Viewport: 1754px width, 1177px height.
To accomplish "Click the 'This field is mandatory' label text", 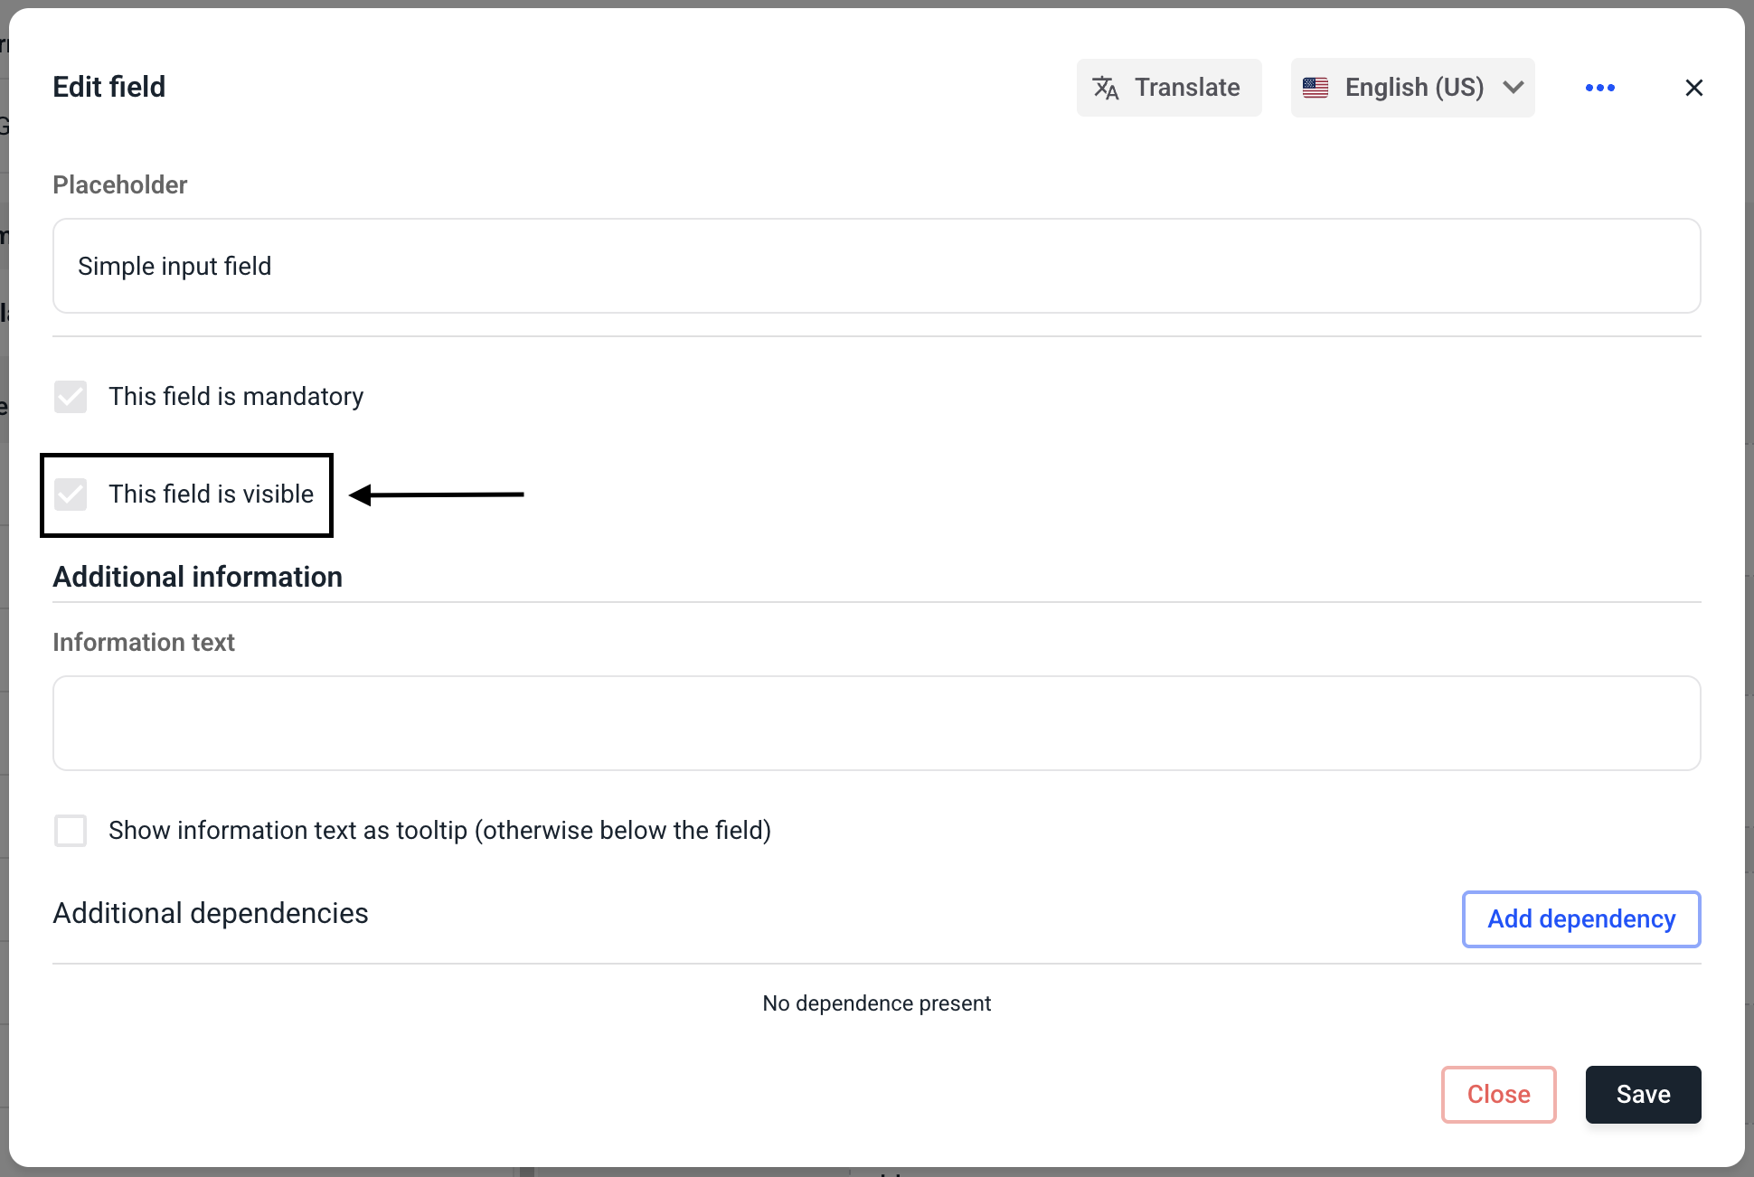I will [x=236, y=397].
